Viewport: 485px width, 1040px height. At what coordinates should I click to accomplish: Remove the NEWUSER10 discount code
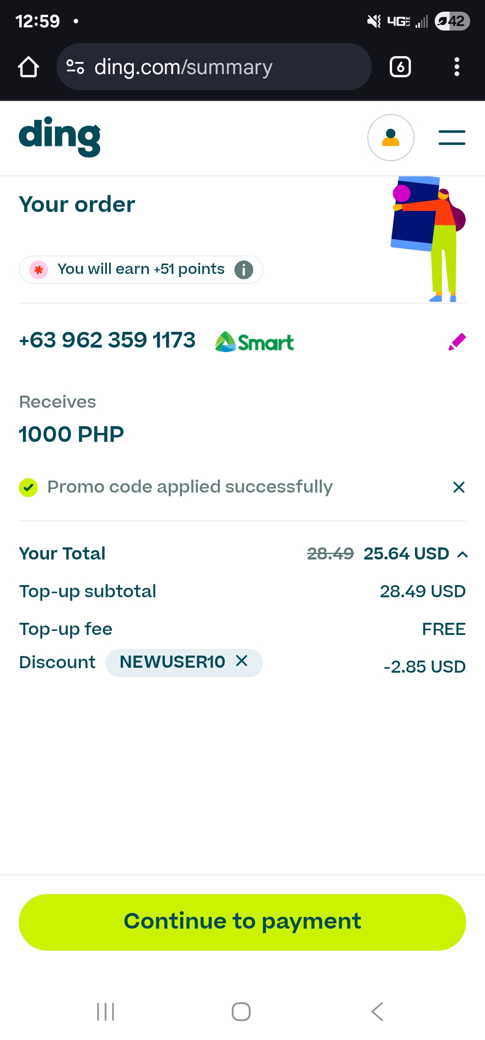(242, 661)
